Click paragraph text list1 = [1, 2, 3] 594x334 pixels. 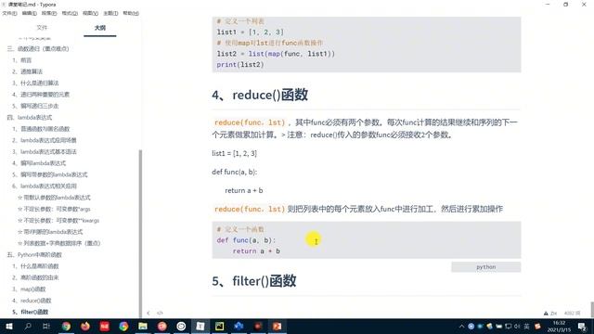[x=235, y=153]
